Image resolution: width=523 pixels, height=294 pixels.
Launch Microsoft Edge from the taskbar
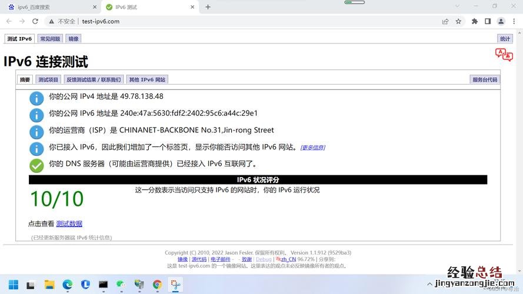[68, 285]
